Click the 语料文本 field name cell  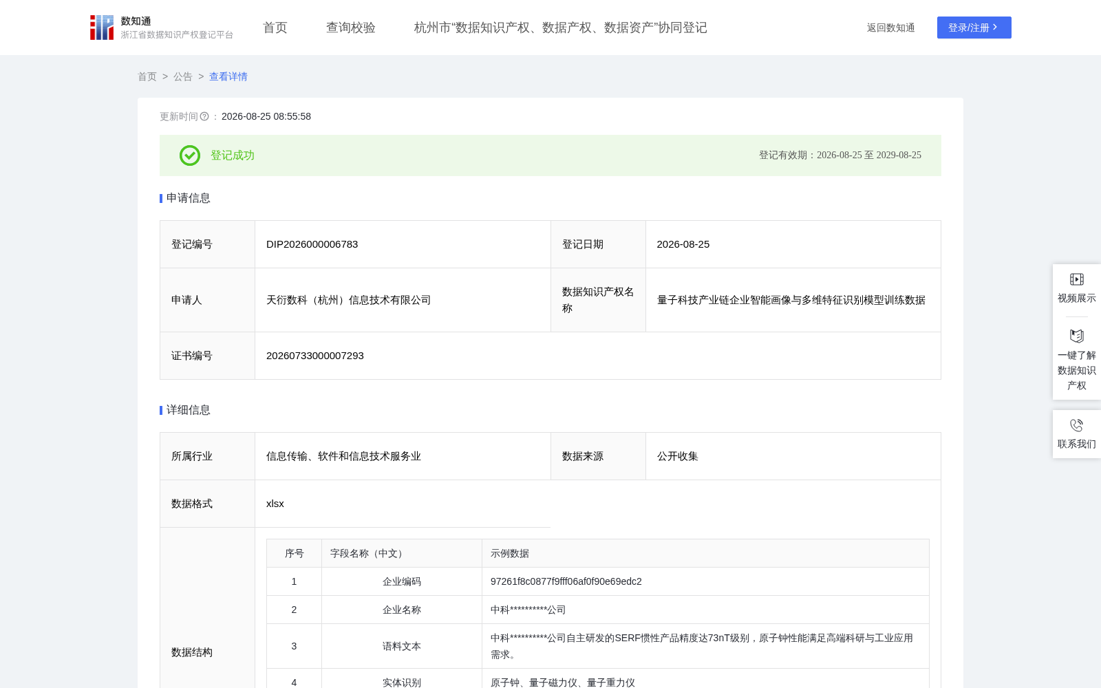click(402, 646)
